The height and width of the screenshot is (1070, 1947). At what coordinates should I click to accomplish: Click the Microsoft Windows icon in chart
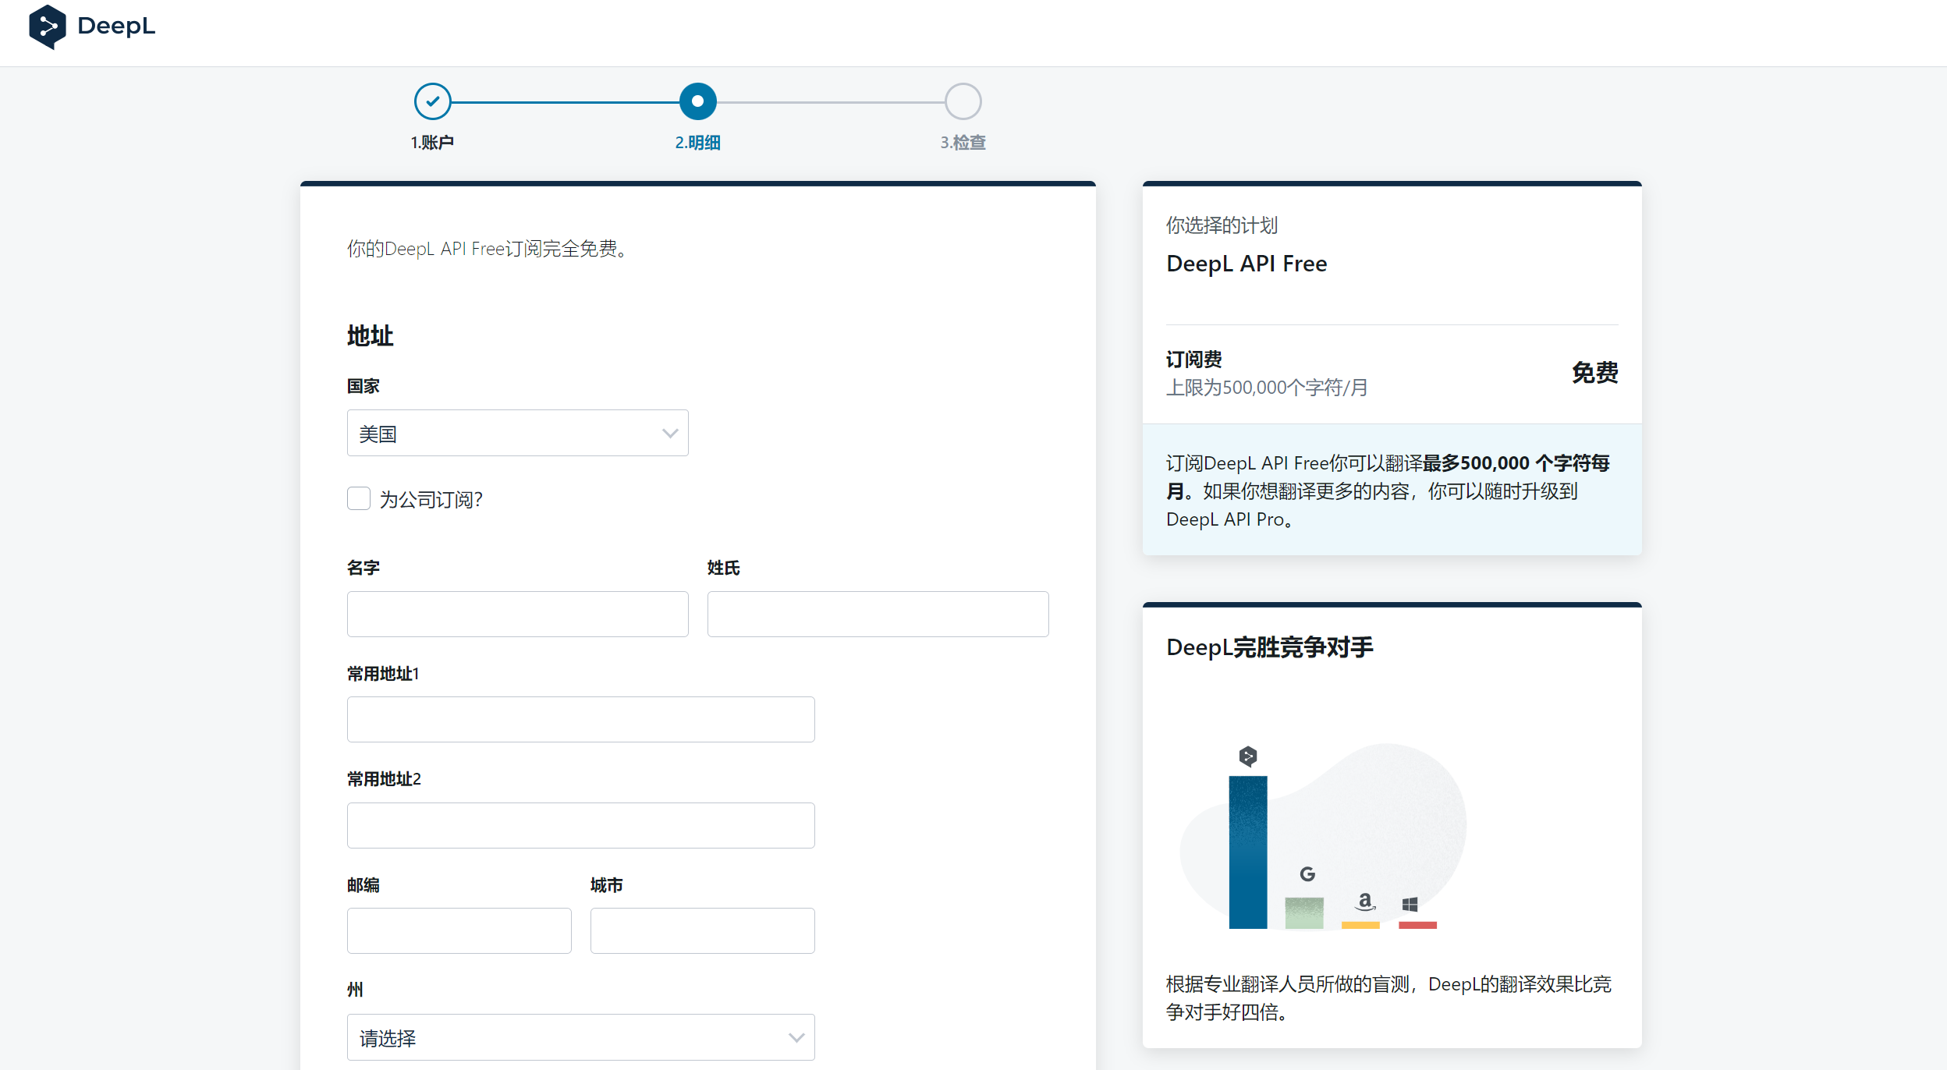coord(1410,905)
